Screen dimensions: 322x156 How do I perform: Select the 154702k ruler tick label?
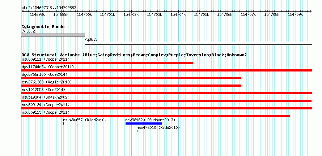(x=131, y=14)
